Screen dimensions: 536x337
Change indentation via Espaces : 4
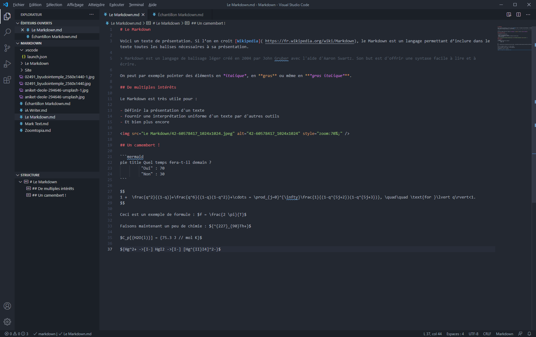[455, 334]
